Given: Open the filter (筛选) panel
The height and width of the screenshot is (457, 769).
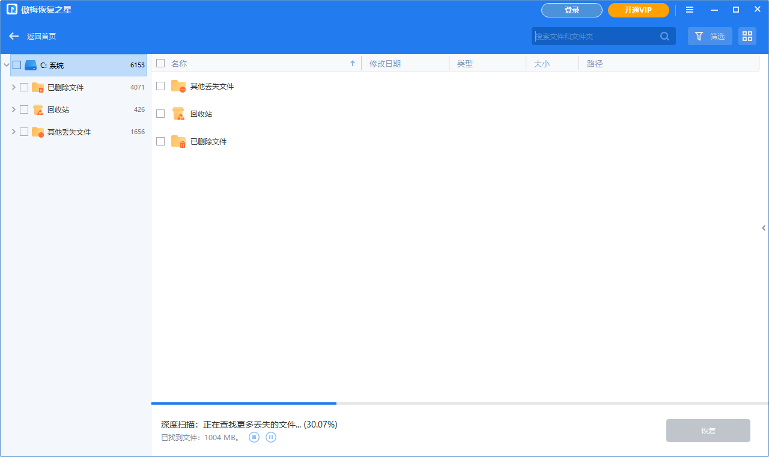Looking at the screenshot, I should click(x=710, y=36).
